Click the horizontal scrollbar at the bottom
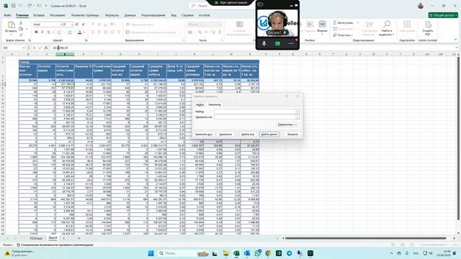This screenshot has height=259, width=461. (365, 238)
